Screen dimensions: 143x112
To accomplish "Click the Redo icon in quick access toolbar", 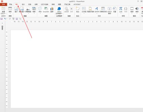I will pyautogui.click(x=10, y=19).
